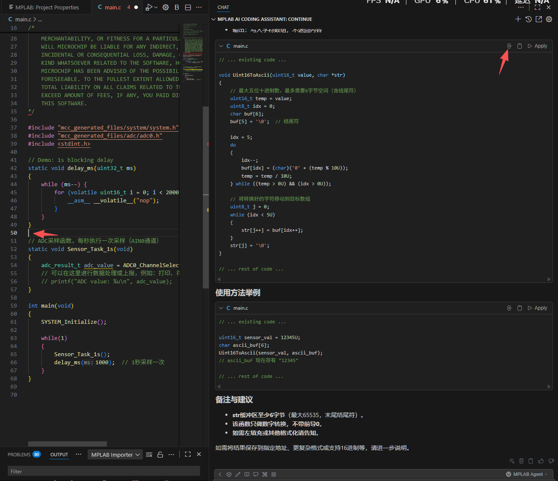Click the horizontal scrollbar of the main.c code editor

(x=67, y=444)
